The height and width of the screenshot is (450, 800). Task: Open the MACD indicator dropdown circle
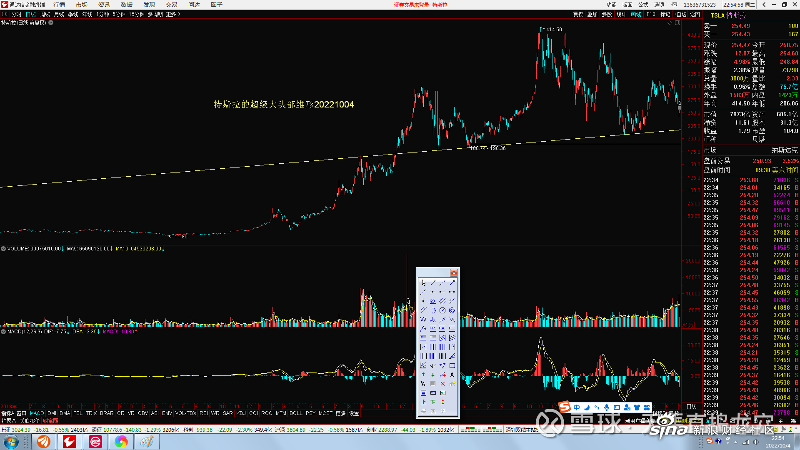pyautogui.click(x=3, y=332)
